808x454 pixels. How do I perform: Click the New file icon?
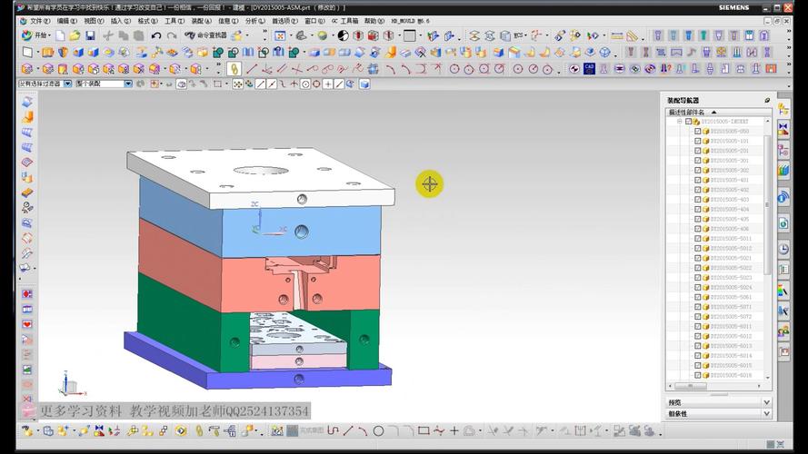tap(60, 35)
